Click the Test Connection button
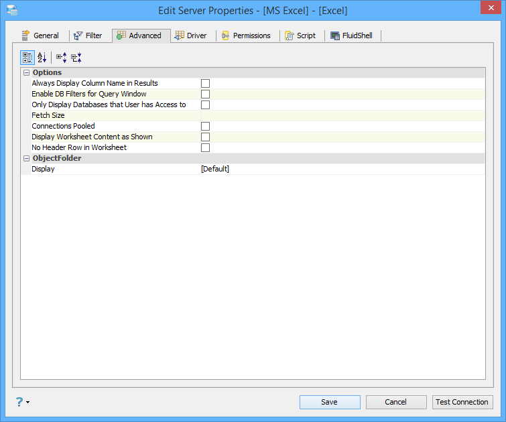 pos(462,402)
